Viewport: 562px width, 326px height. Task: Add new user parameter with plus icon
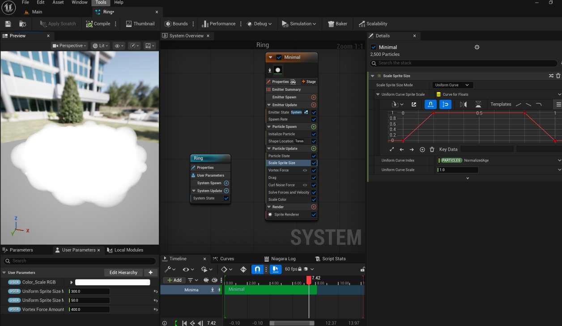[150, 272]
